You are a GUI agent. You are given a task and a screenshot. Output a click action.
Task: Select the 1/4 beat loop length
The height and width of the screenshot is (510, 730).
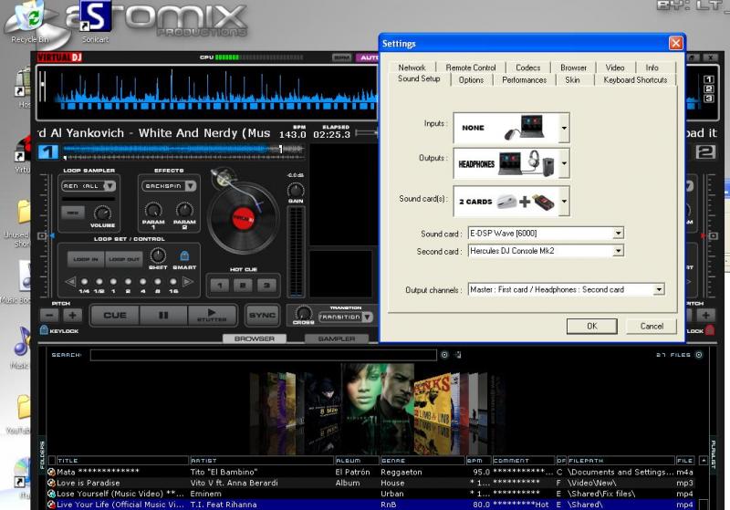[x=84, y=282]
